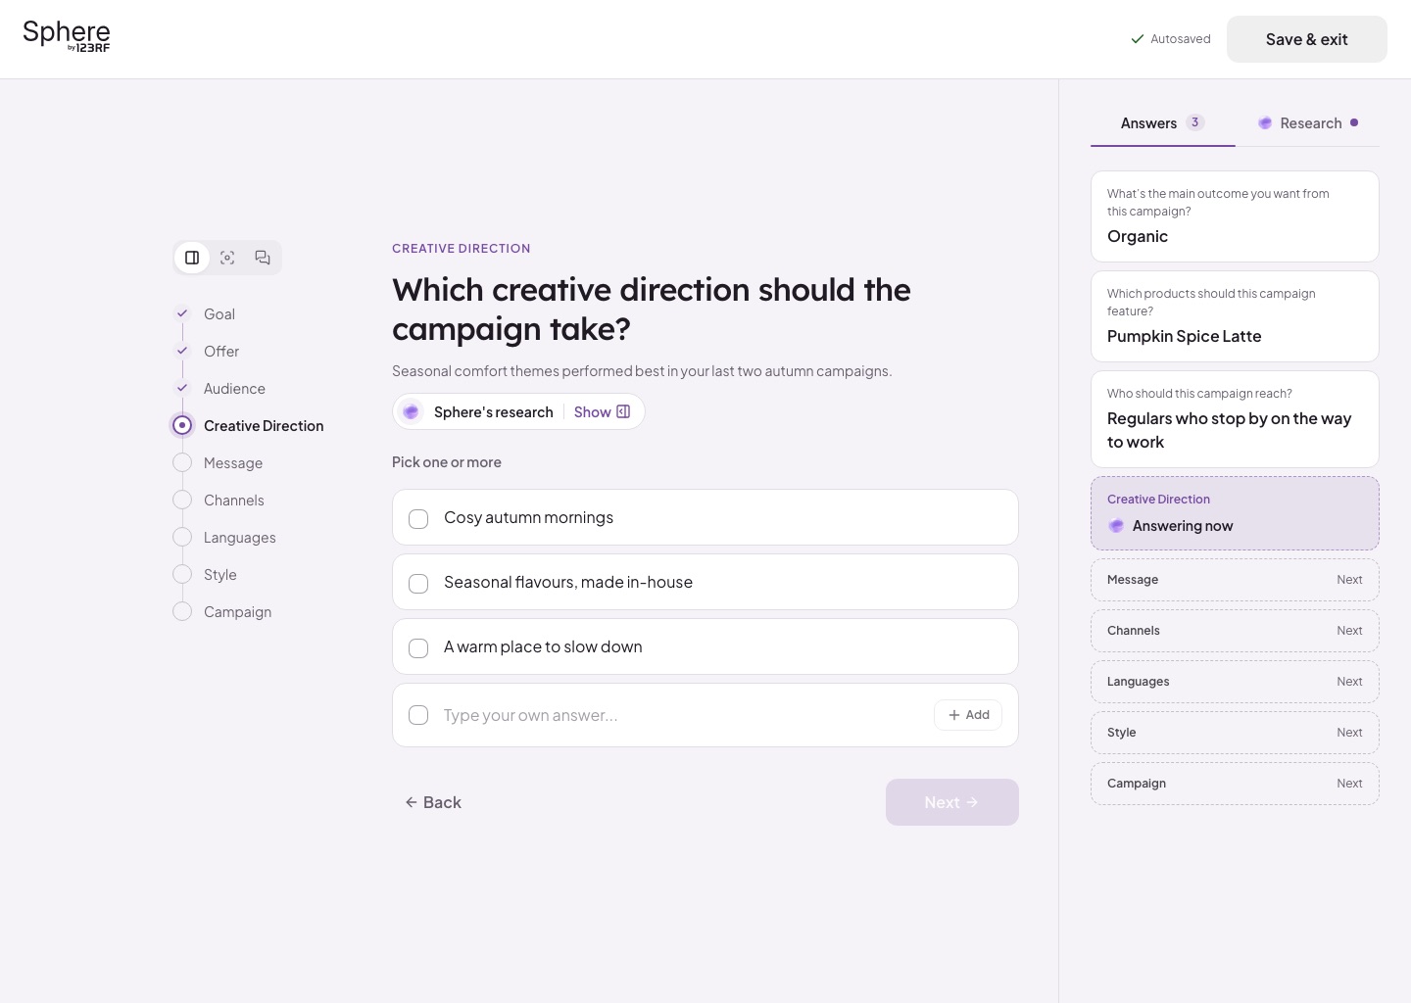1411x1003 pixels.
Task: Open the Pumpkin Spice Latte answer card
Action: 1235,316
